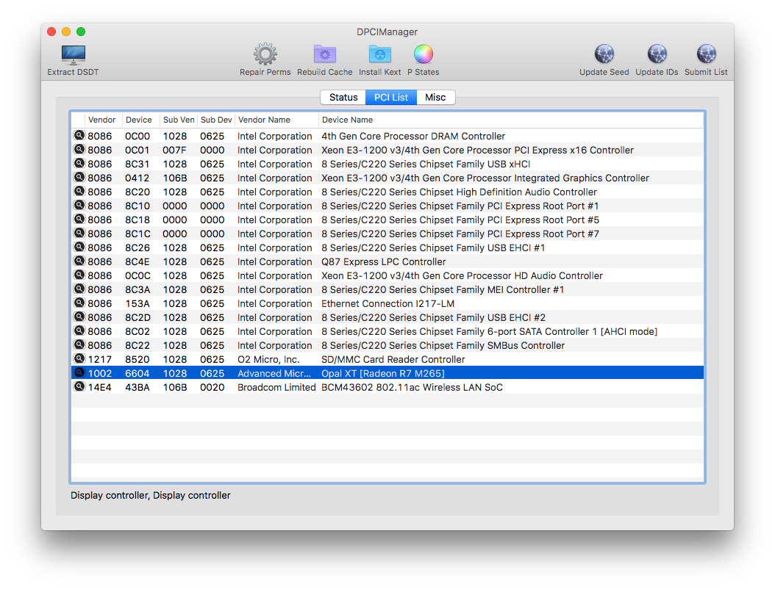Click the Update IDs globe icon
Viewport: 775px width, 589px height.
657,55
